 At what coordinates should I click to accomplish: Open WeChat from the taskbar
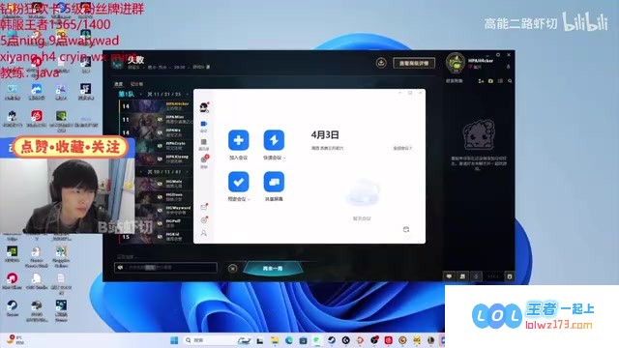[x=317, y=340]
